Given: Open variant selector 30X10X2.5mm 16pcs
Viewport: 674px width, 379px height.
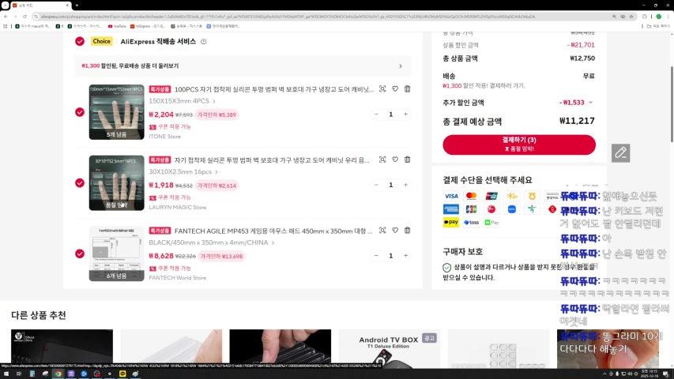Looking at the screenshot, I should click(x=183, y=172).
